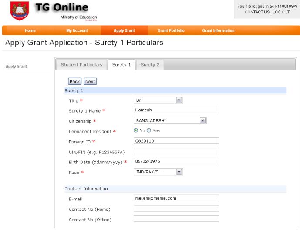The width and height of the screenshot is (300, 230).
Task: Switch to the Surety 2 tab
Action: point(150,65)
